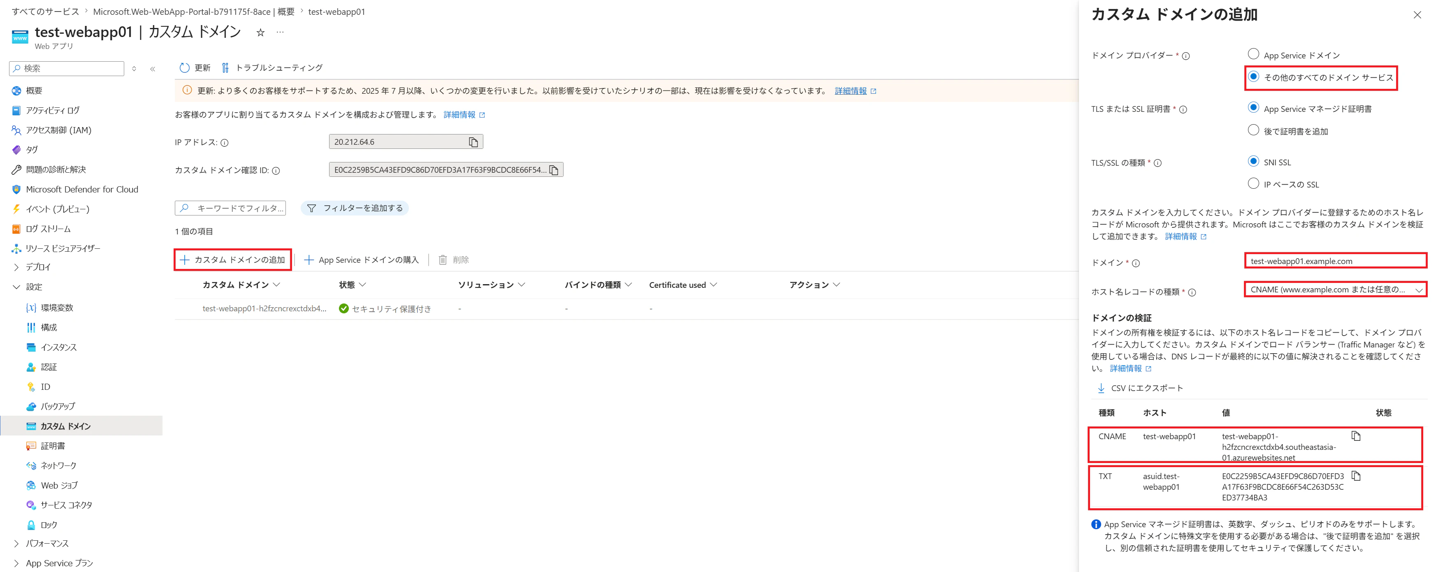Click info icon next to カスタム ドメイン確認 ID
This screenshot has height=572, width=1436.
click(x=276, y=171)
